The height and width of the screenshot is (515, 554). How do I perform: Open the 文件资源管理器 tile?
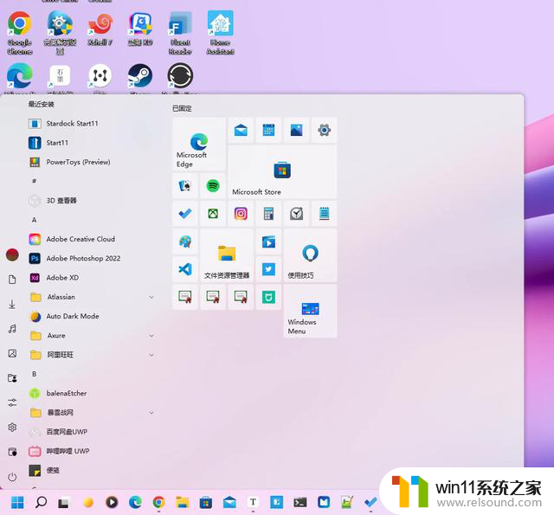227,255
